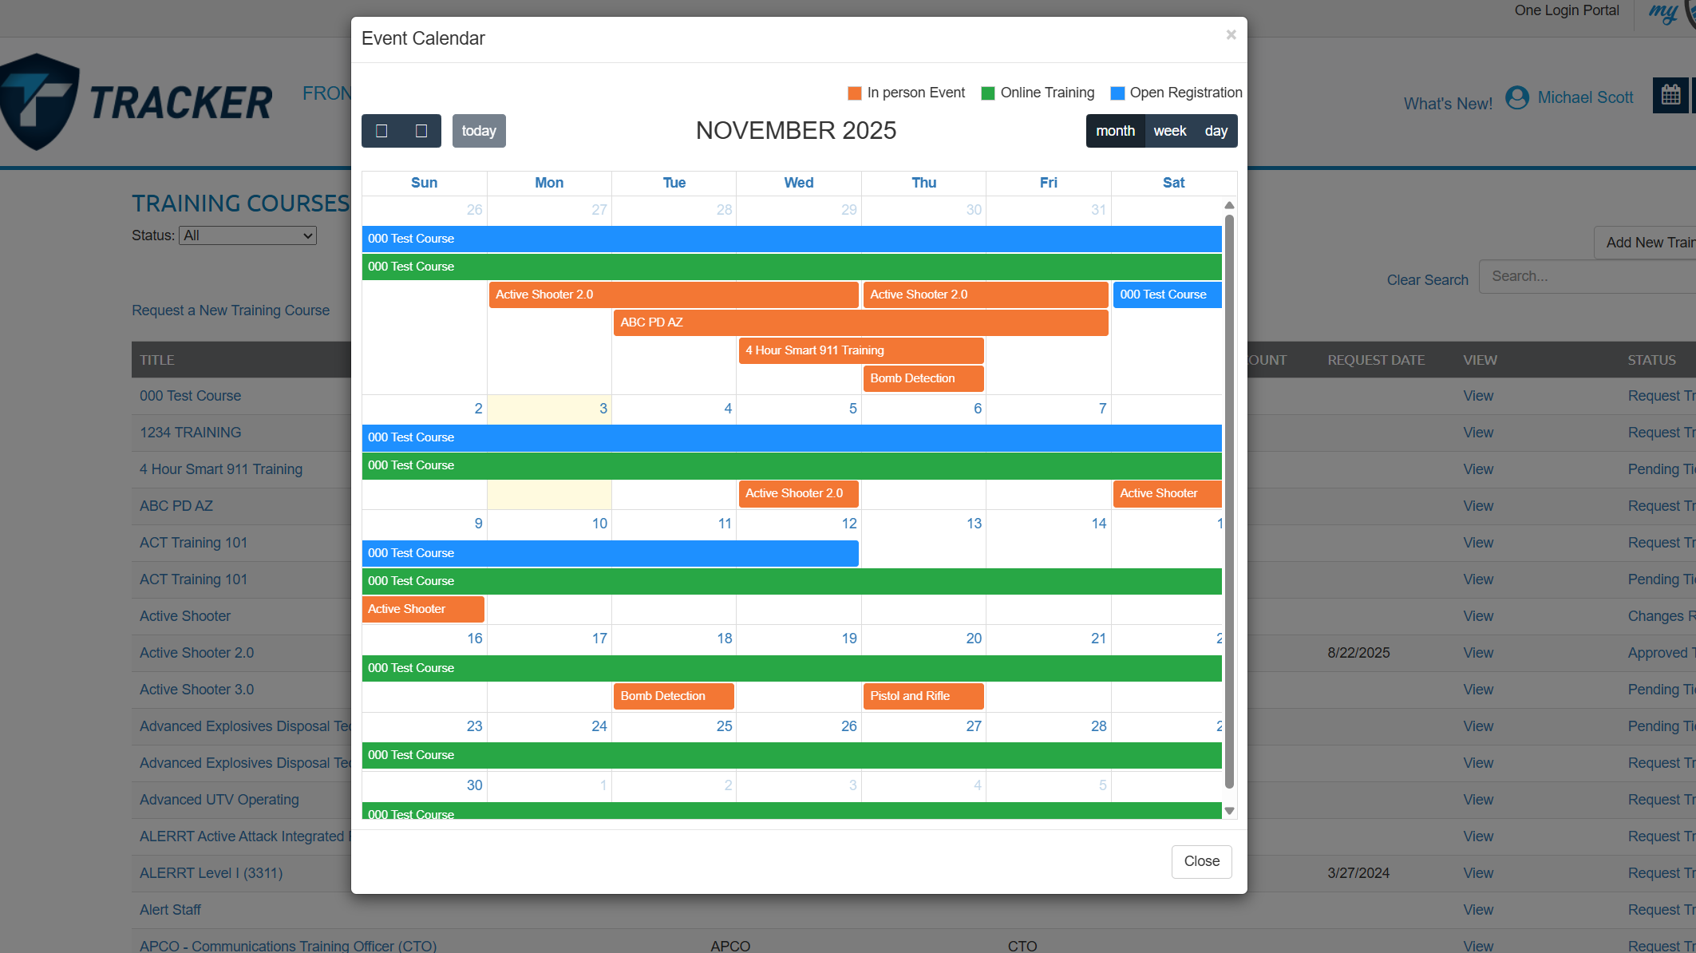Close the Event Calendar dialog with X
The width and height of the screenshot is (1696, 953).
(x=1231, y=35)
